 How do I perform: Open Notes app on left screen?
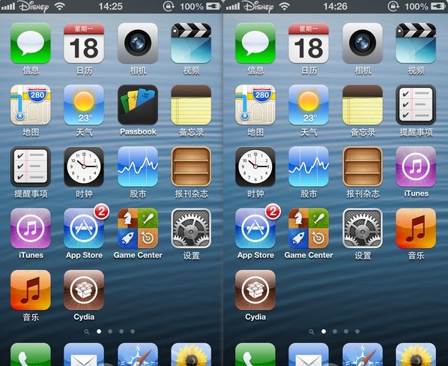191,105
